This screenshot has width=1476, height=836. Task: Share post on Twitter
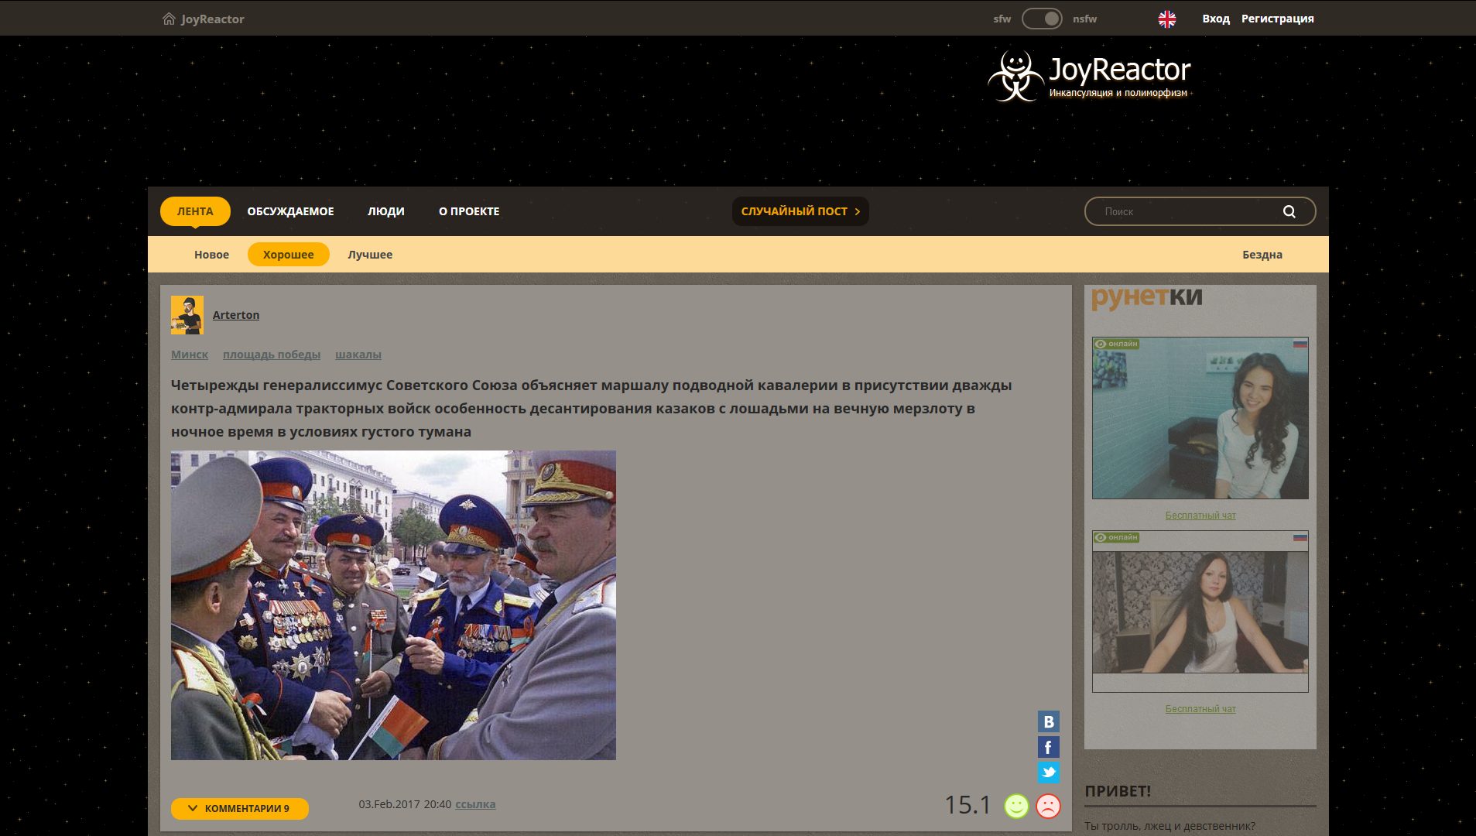pyautogui.click(x=1048, y=773)
